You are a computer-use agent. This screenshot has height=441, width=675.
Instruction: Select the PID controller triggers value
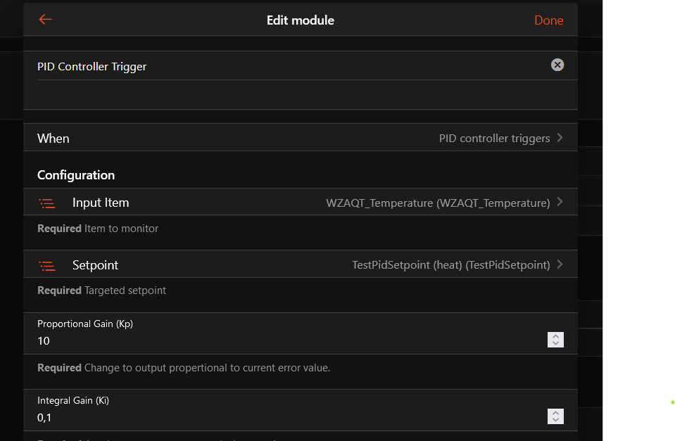[494, 139]
